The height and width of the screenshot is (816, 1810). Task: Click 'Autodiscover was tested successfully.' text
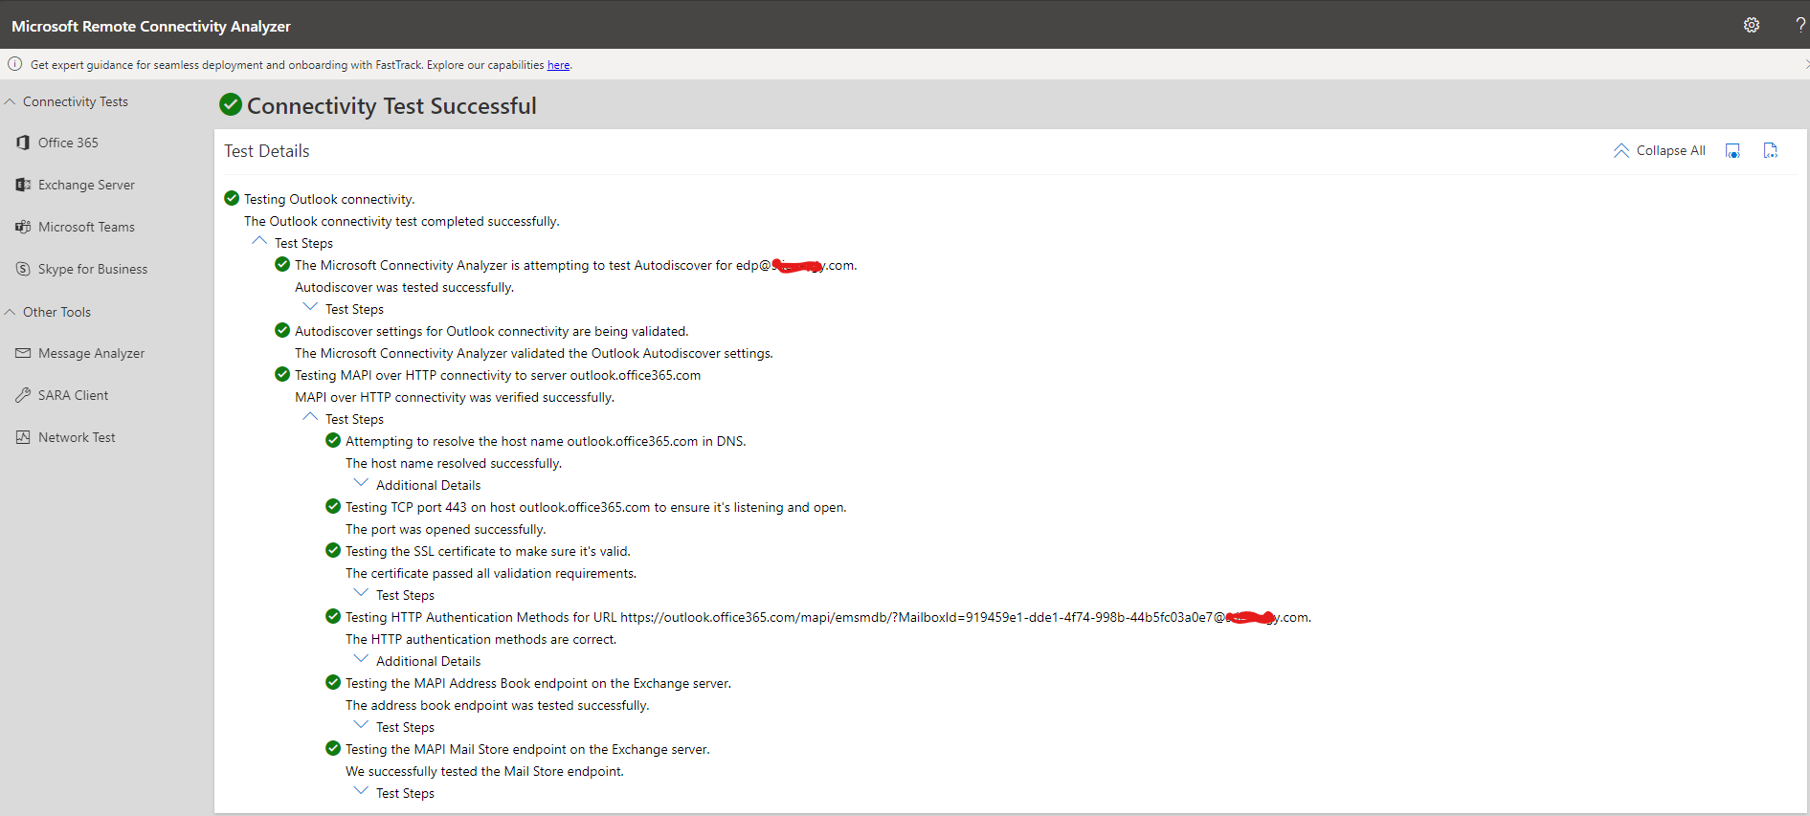[404, 287]
